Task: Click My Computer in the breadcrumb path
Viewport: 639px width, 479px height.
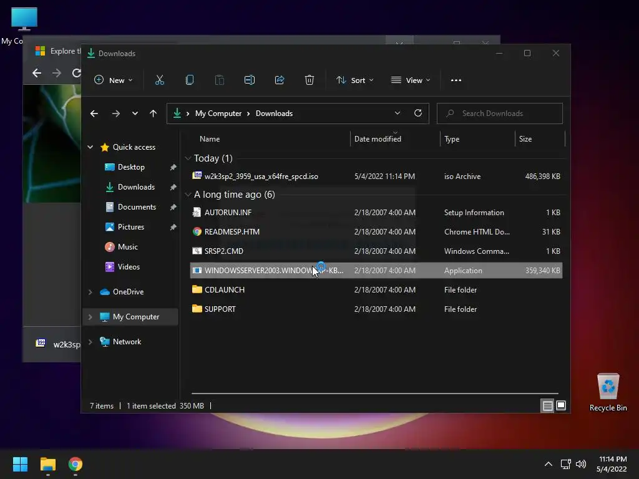Action: tap(218, 114)
